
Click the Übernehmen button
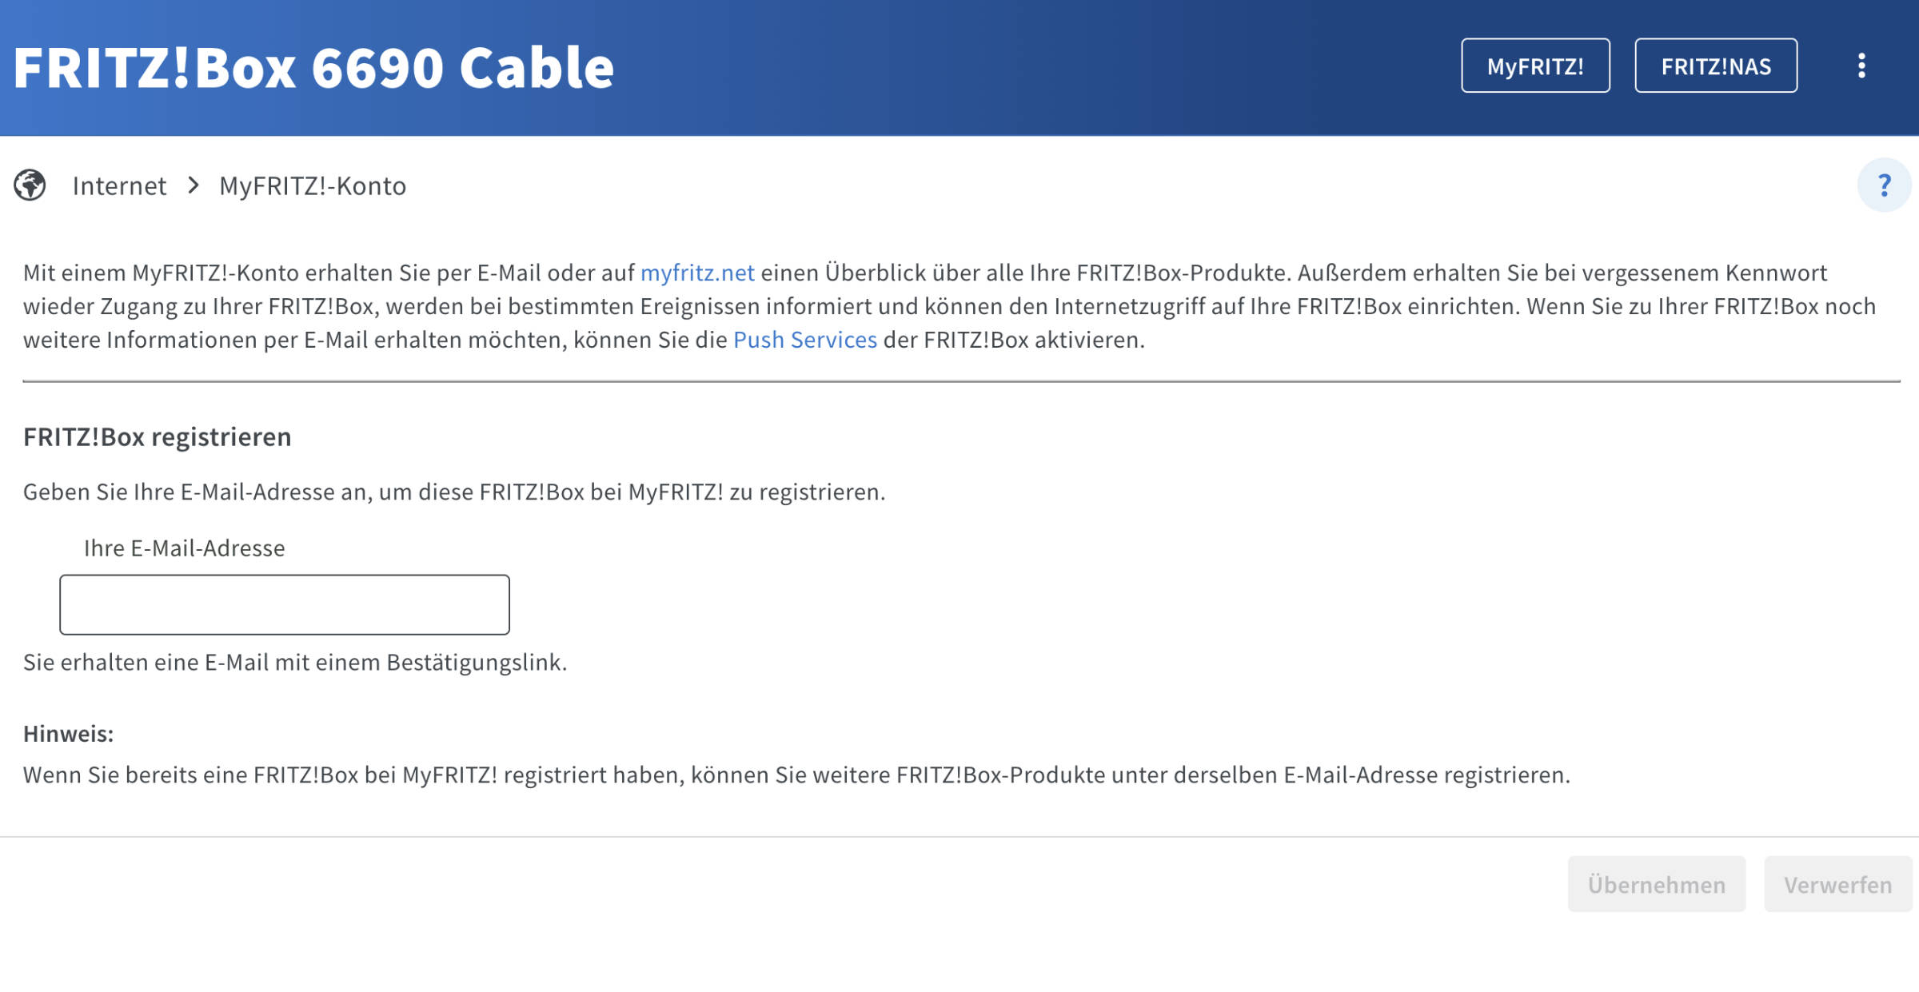(x=1656, y=885)
